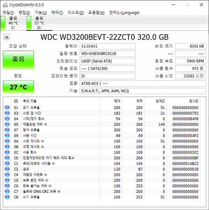The width and height of the screenshot is (209, 210).
Task: Click the blue status icon for attribute C7
Action: 7,191
